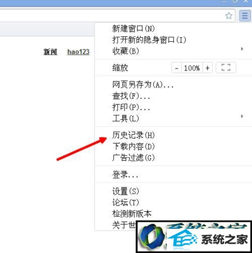The width and height of the screenshot is (252, 253).
Task: Select 打印(P)... menu item
Action: [173, 107]
